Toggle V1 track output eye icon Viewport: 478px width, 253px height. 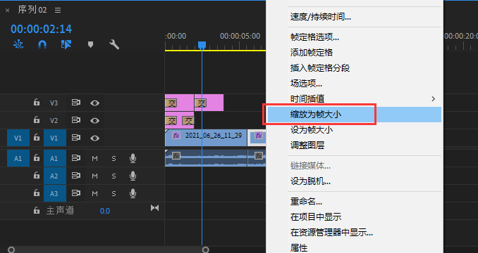94,138
